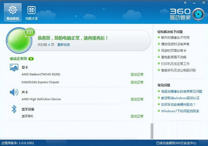This screenshot has height=146, width=208.
Task: Click the 驱动正常项 count badge 4
Action: click(31, 59)
